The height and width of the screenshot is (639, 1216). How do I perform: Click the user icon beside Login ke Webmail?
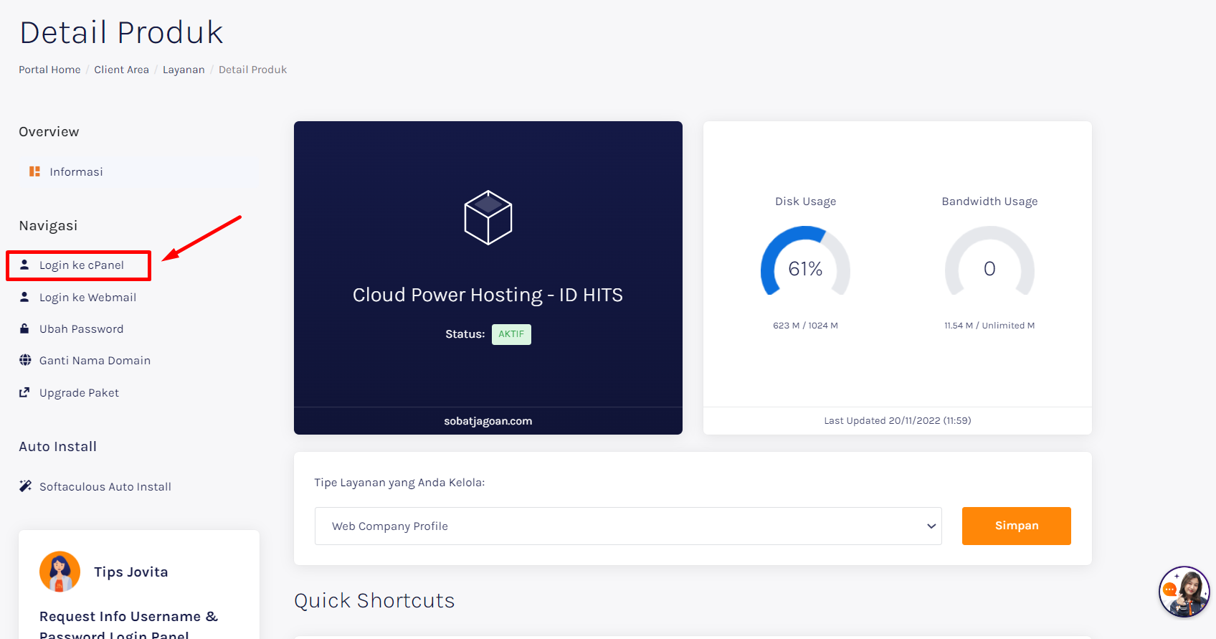[x=24, y=297]
